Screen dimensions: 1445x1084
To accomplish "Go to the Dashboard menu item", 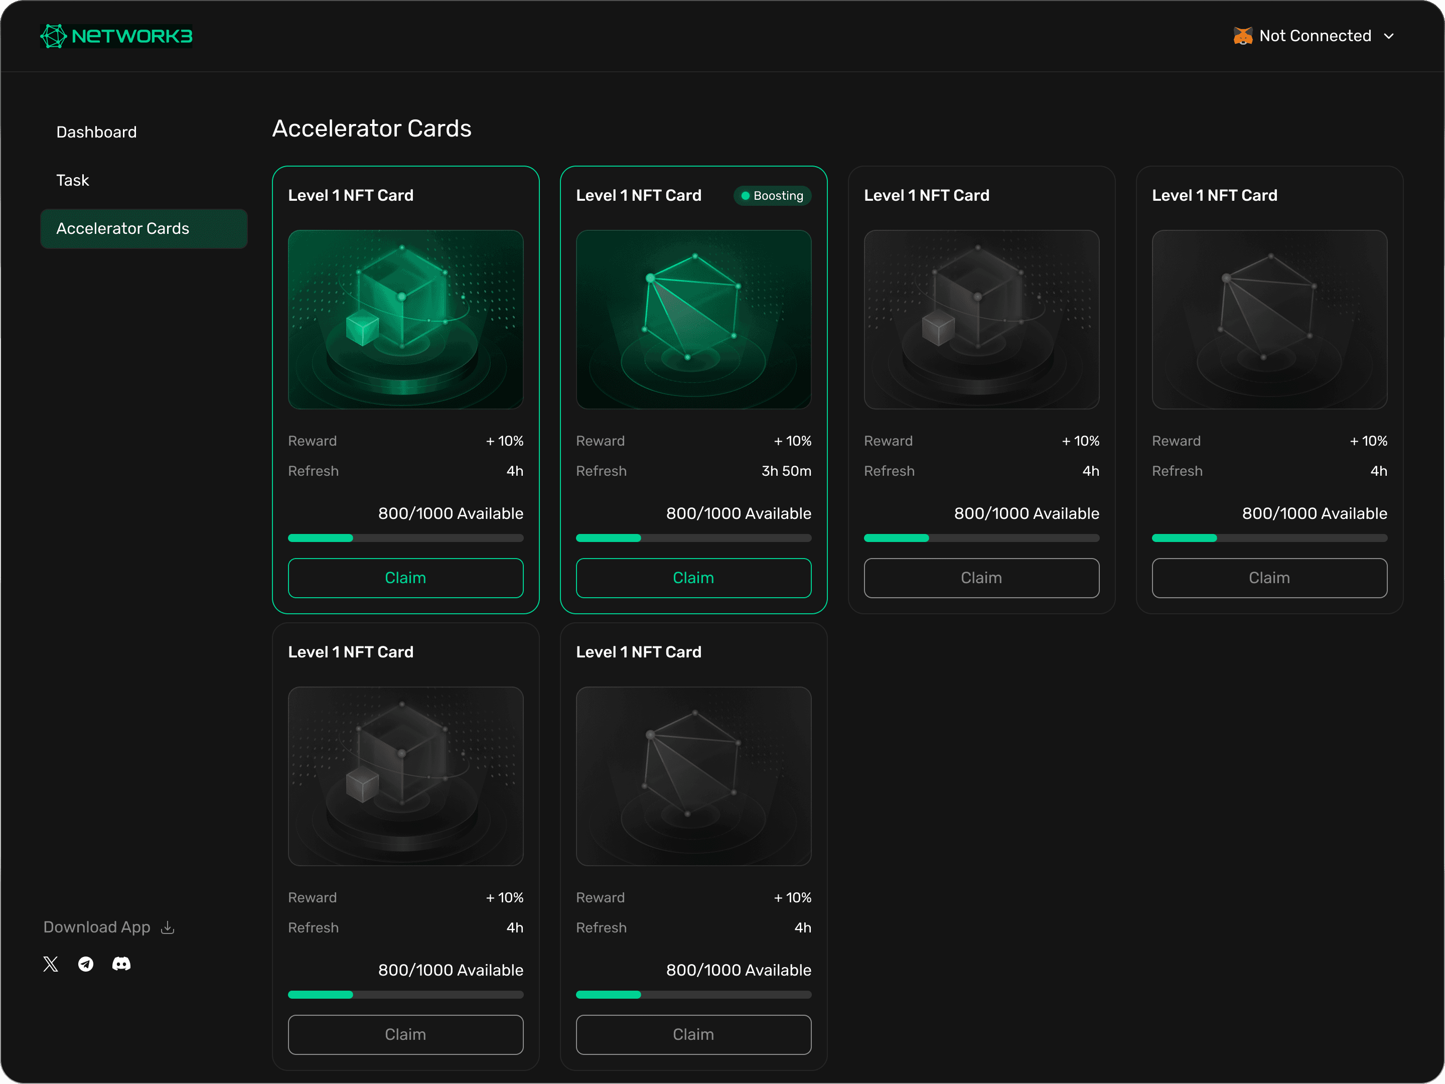I will (x=97, y=132).
